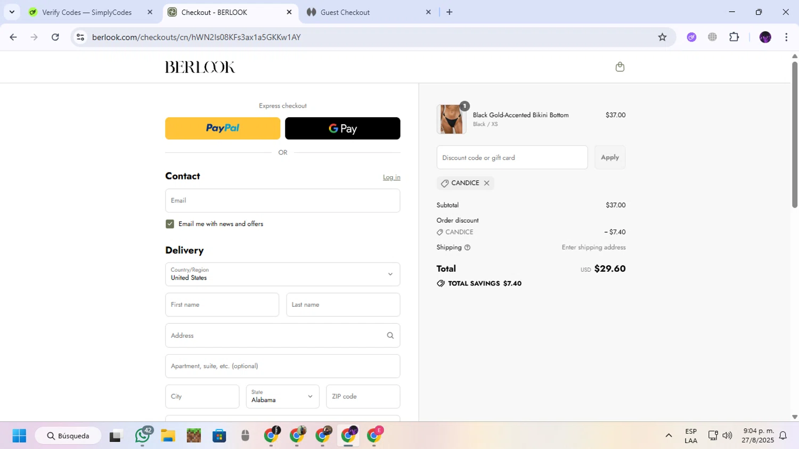Click the Email input field
Screen dimensions: 799x449
(282, 201)
